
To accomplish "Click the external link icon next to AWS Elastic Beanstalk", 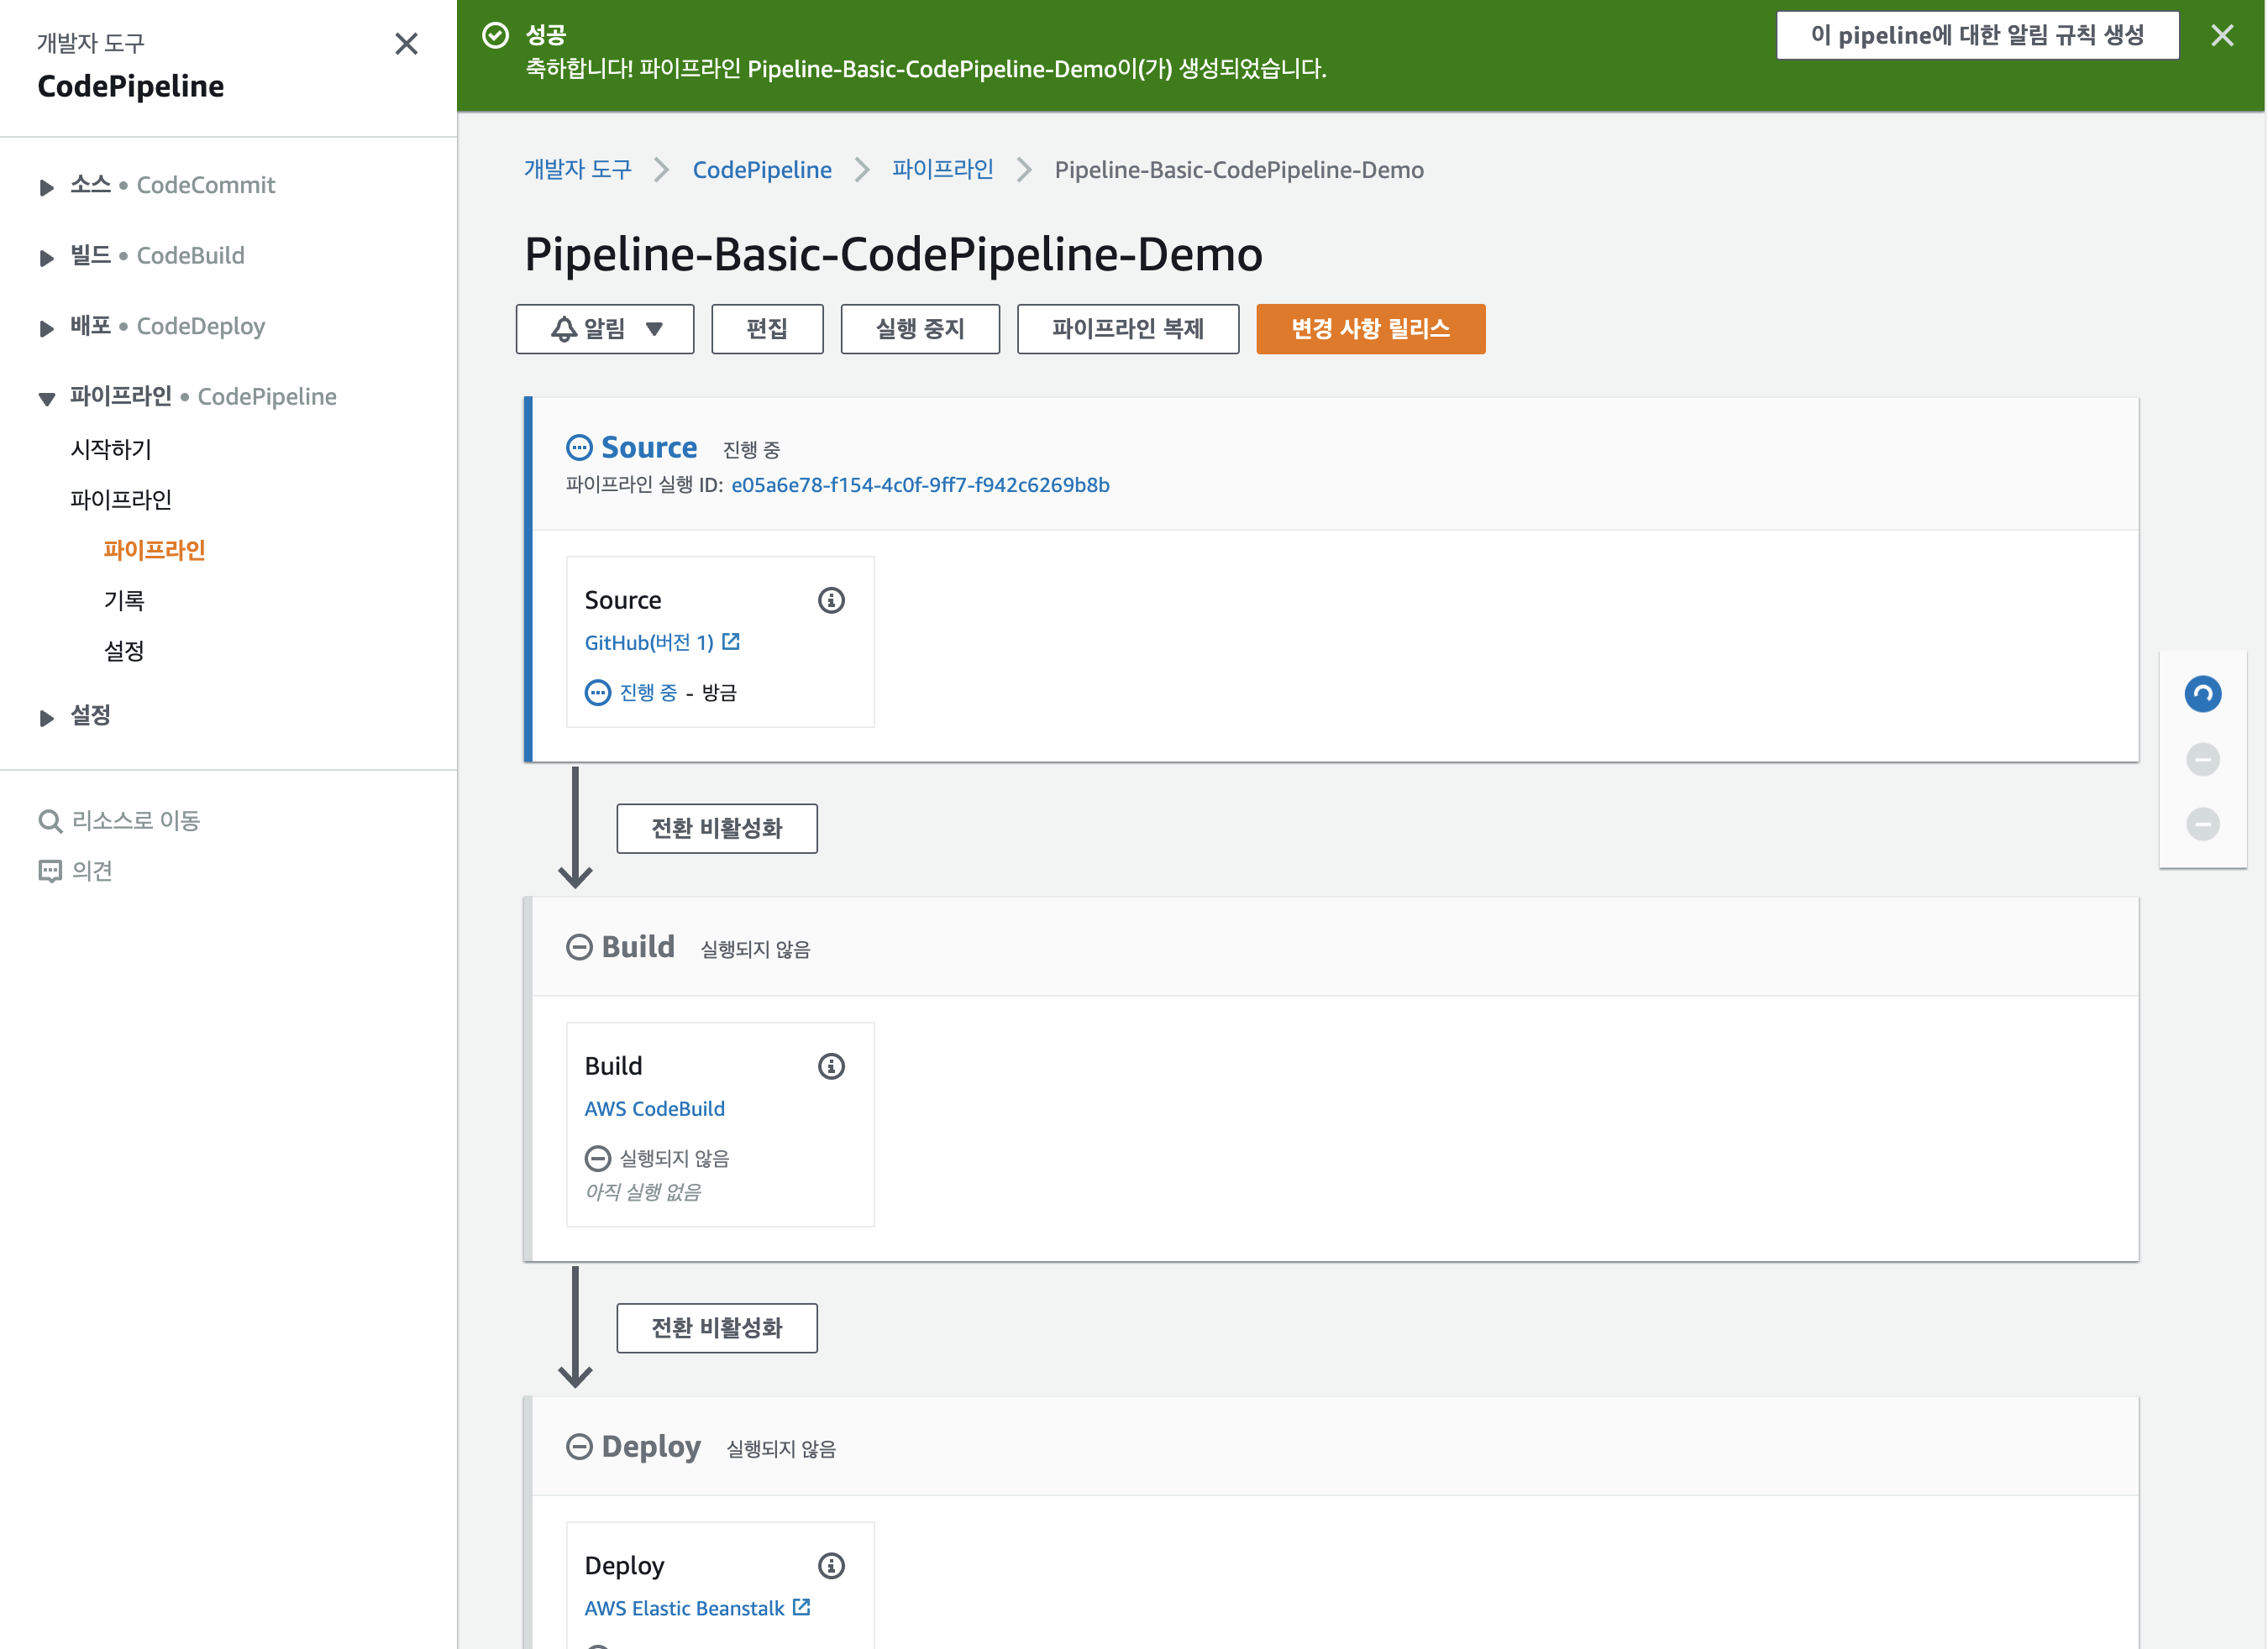I will (801, 1607).
